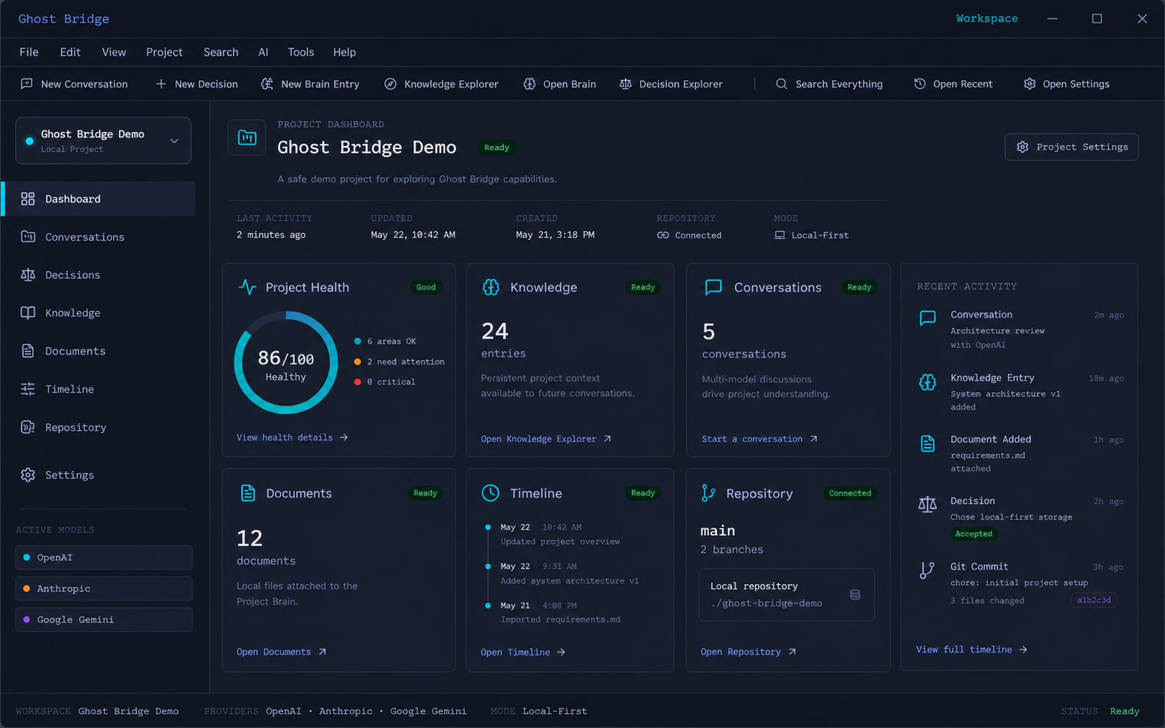Click the Open Repository link
Screen dimensions: 1165x728
748,652
